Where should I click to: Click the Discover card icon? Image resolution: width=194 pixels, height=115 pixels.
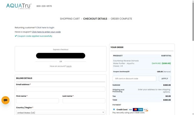tap(145, 110)
